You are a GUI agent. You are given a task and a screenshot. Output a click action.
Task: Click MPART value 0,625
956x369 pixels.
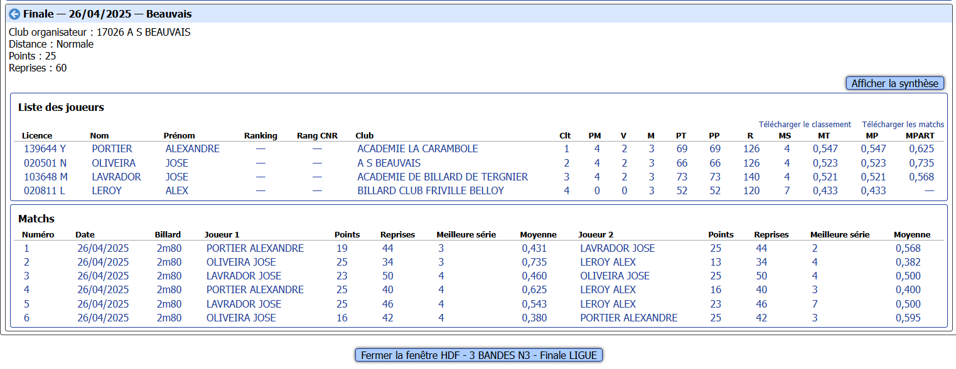pos(921,149)
